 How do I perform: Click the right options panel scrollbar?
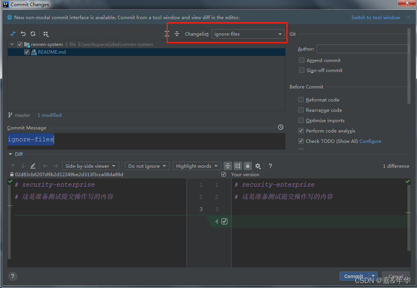409,66
